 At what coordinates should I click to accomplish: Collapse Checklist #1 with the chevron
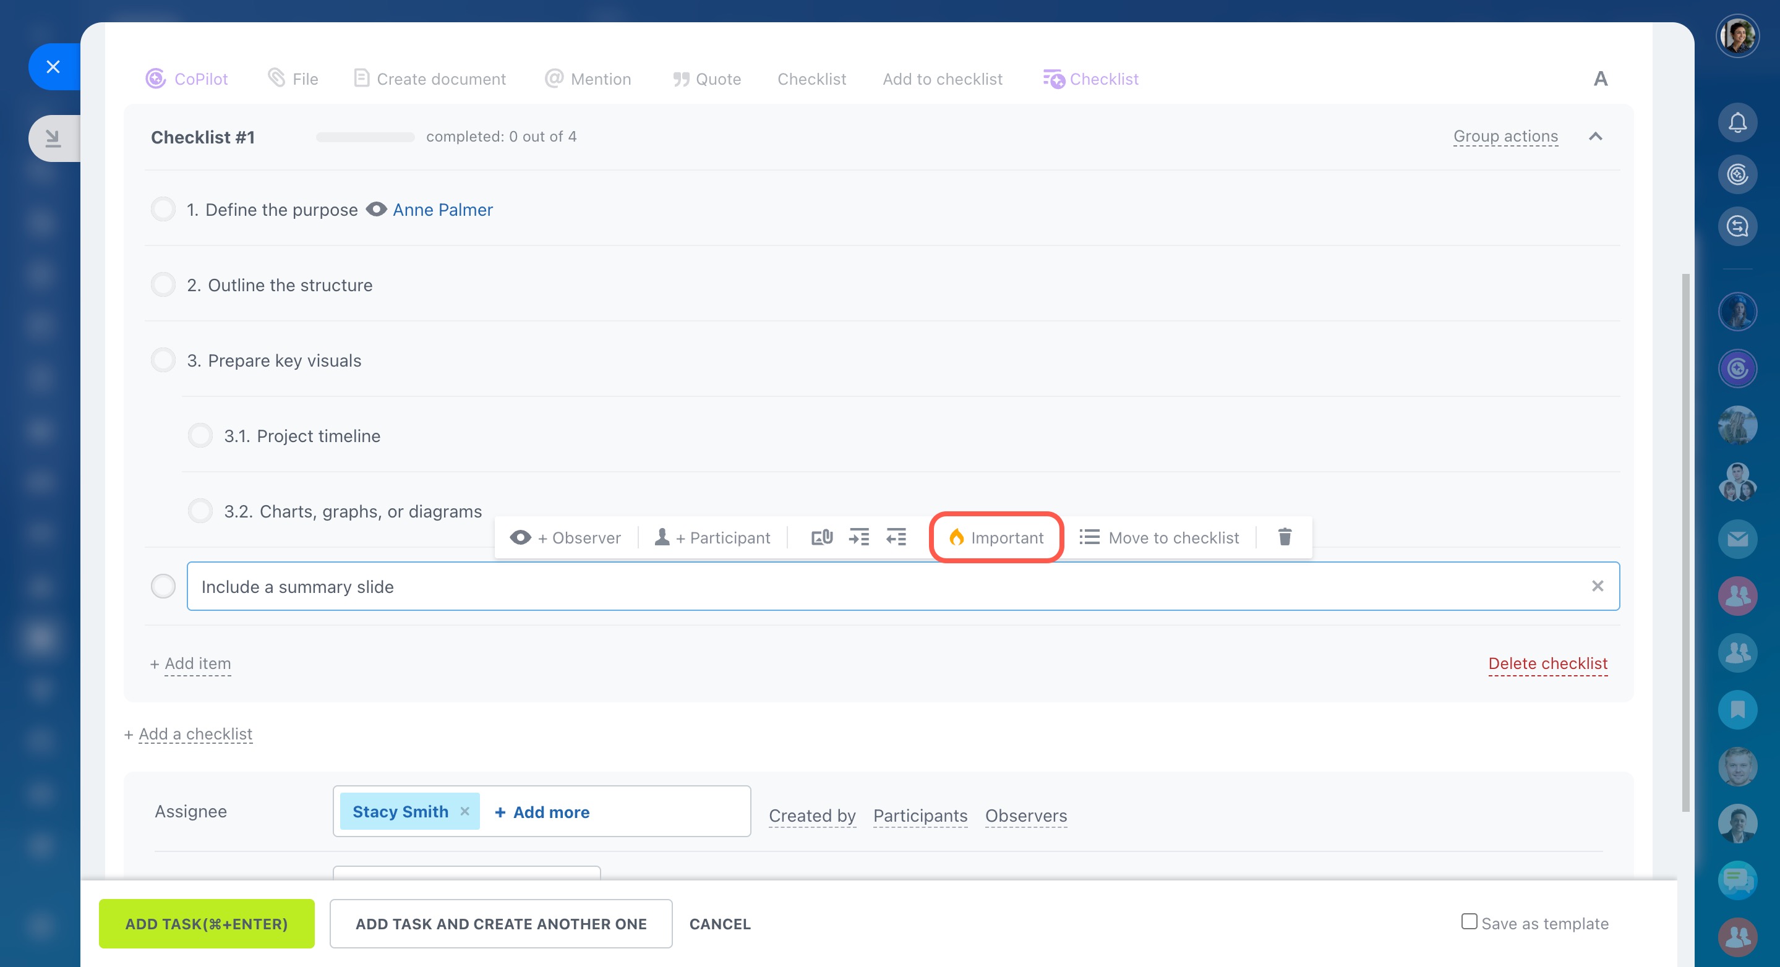[x=1595, y=137]
